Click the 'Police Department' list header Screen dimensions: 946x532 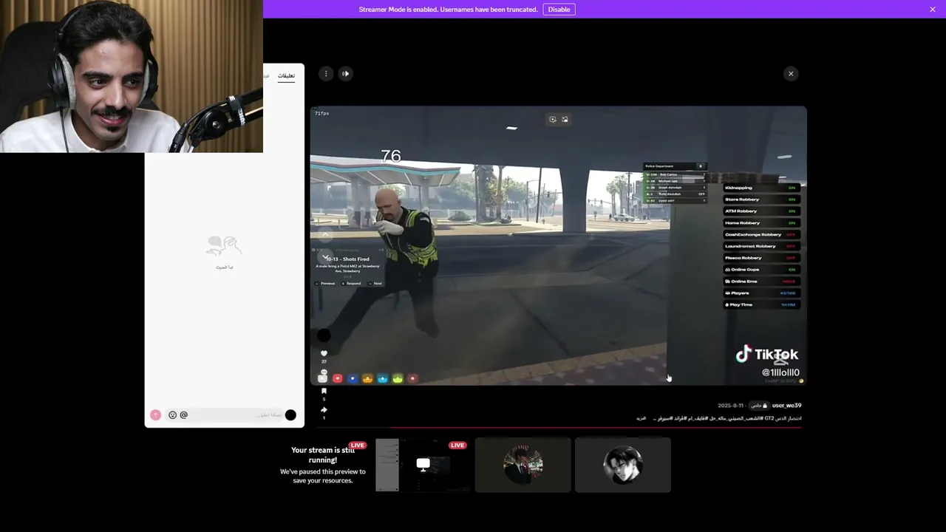click(675, 166)
